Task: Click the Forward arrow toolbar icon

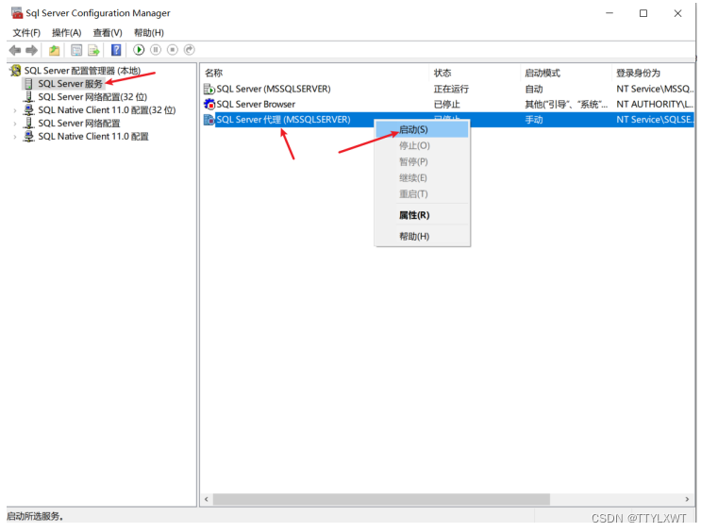Action: (x=31, y=50)
